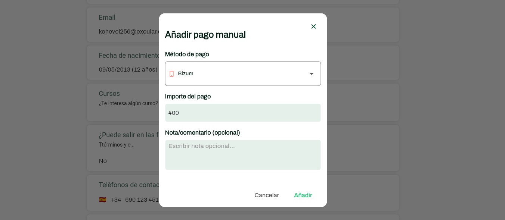
Task: Click the ¿Te interesa algún curso? text
Action: [x=128, y=103]
